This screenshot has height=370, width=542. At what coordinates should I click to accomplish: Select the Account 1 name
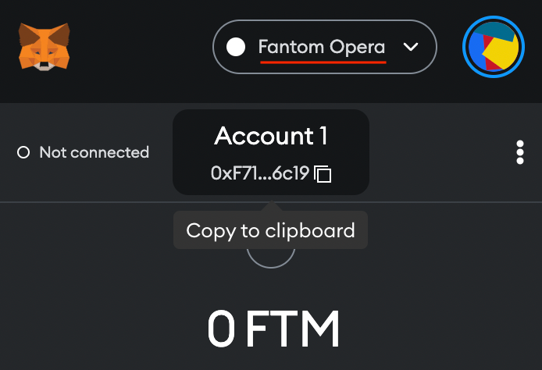pos(271,136)
